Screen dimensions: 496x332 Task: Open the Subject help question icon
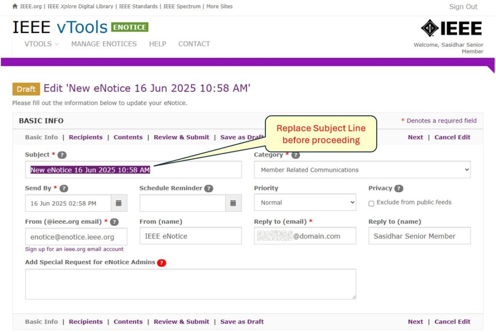pos(62,155)
